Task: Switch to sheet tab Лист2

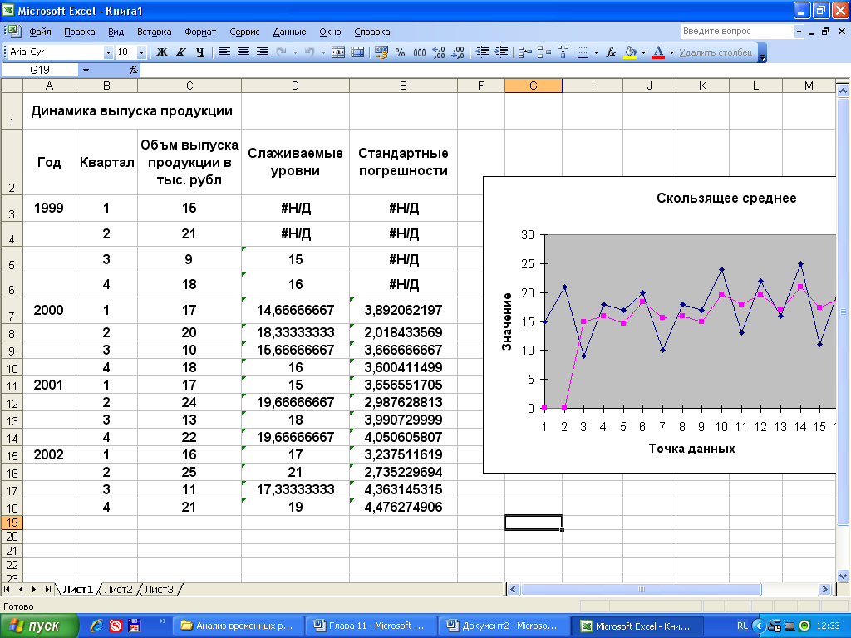Action: point(118,589)
